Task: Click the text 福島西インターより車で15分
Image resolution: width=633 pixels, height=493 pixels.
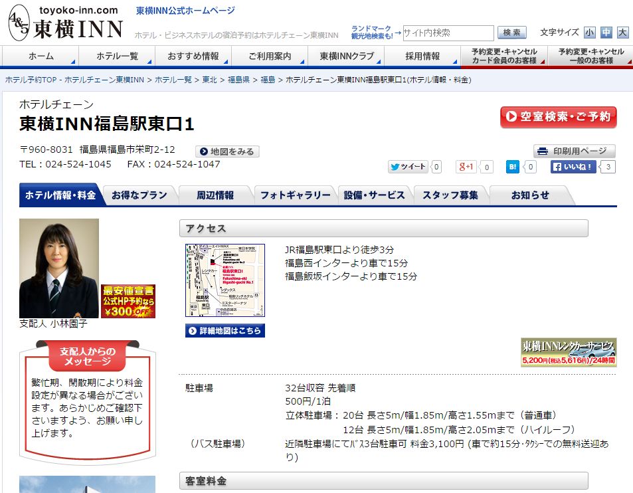Action: point(346,263)
